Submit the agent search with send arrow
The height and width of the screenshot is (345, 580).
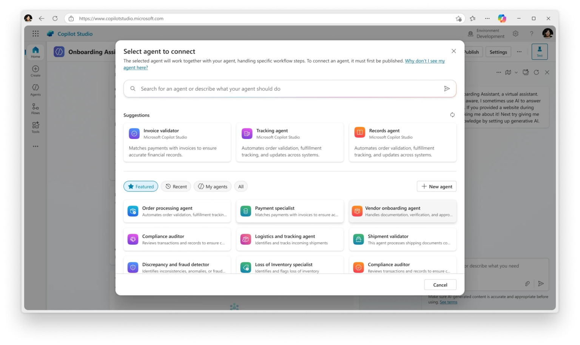pyautogui.click(x=447, y=89)
